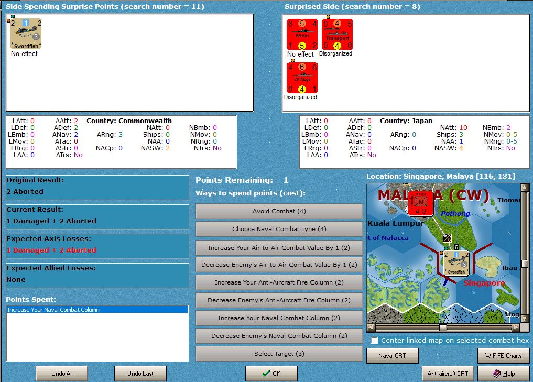The image size is (533, 382).
Task: Click the 'Points Remaining: 1' text
Action: point(242,180)
